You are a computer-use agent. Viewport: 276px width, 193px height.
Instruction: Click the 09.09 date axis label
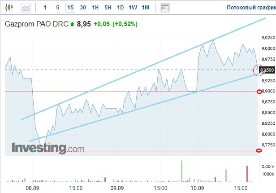point(117,188)
